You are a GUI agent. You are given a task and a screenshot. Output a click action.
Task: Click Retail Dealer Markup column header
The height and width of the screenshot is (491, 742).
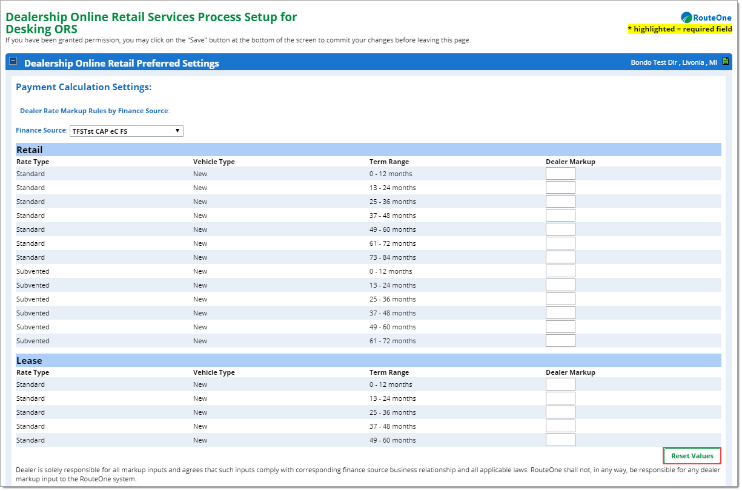click(x=571, y=162)
